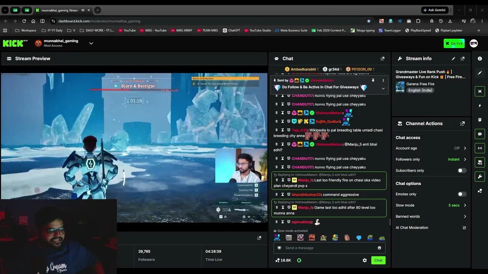488x274 pixels.
Task: Open the Garena Free Fire category link
Action: [420, 84]
